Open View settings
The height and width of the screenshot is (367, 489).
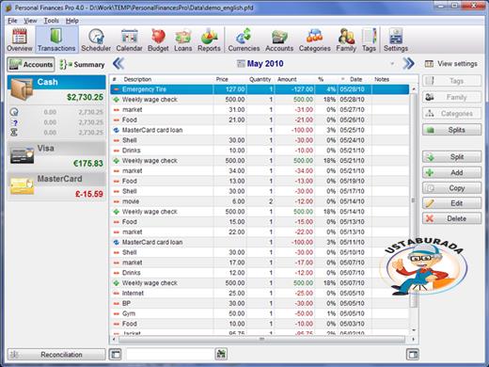[451, 64]
